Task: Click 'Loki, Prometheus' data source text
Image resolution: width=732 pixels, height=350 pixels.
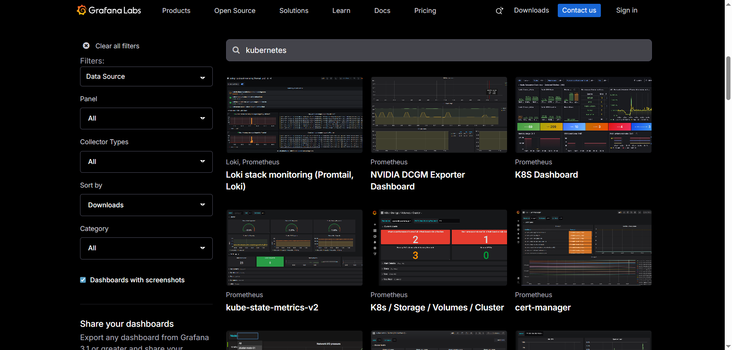Action: click(252, 162)
